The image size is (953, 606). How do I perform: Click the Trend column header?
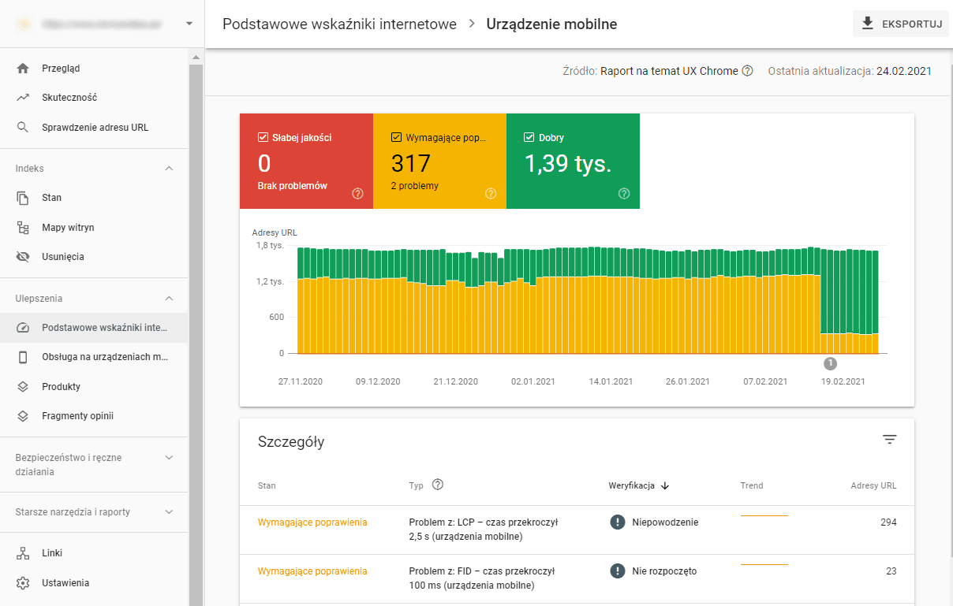click(752, 485)
